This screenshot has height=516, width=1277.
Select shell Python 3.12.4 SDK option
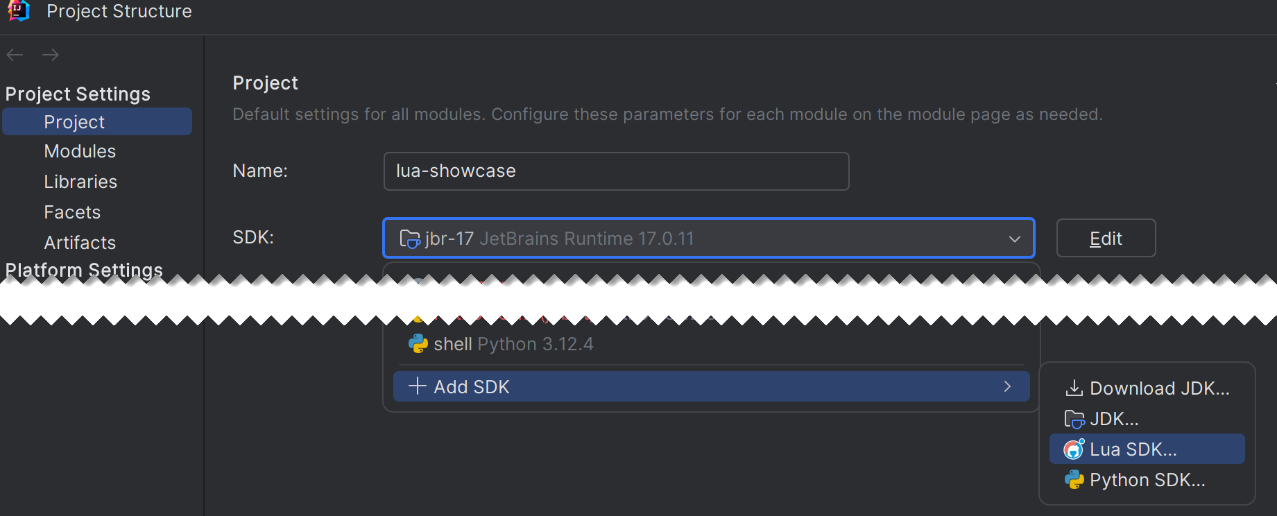pos(513,344)
